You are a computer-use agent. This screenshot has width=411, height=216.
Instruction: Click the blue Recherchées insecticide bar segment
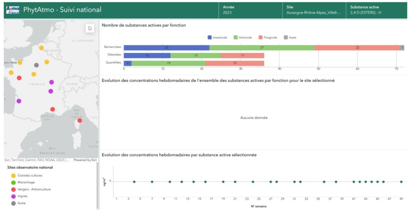166,48
